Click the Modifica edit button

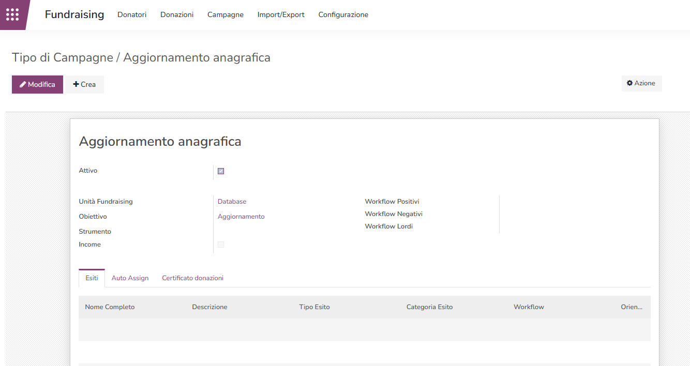point(37,84)
